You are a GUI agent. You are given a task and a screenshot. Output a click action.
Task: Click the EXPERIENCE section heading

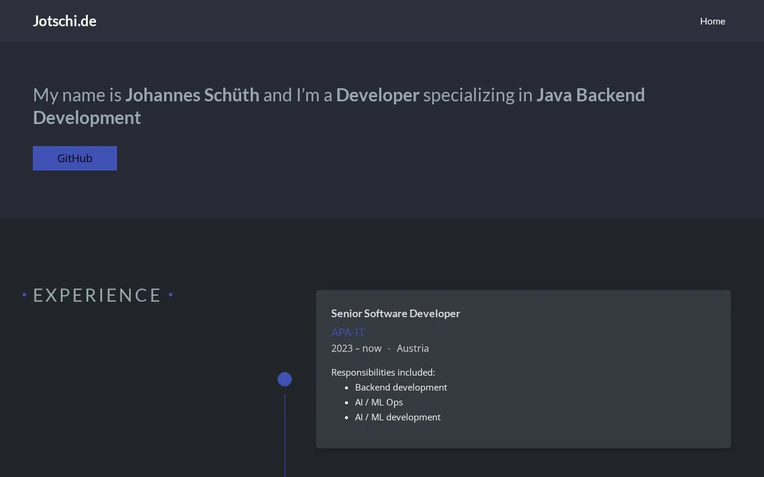click(97, 295)
